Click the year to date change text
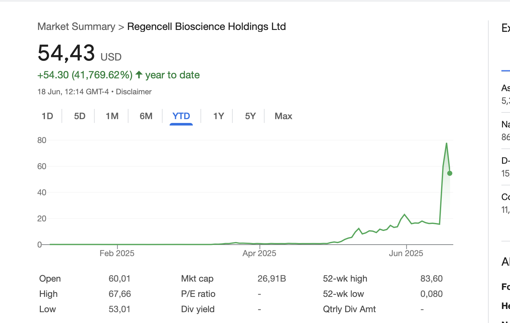The height and width of the screenshot is (323, 510). tap(172, 75)
